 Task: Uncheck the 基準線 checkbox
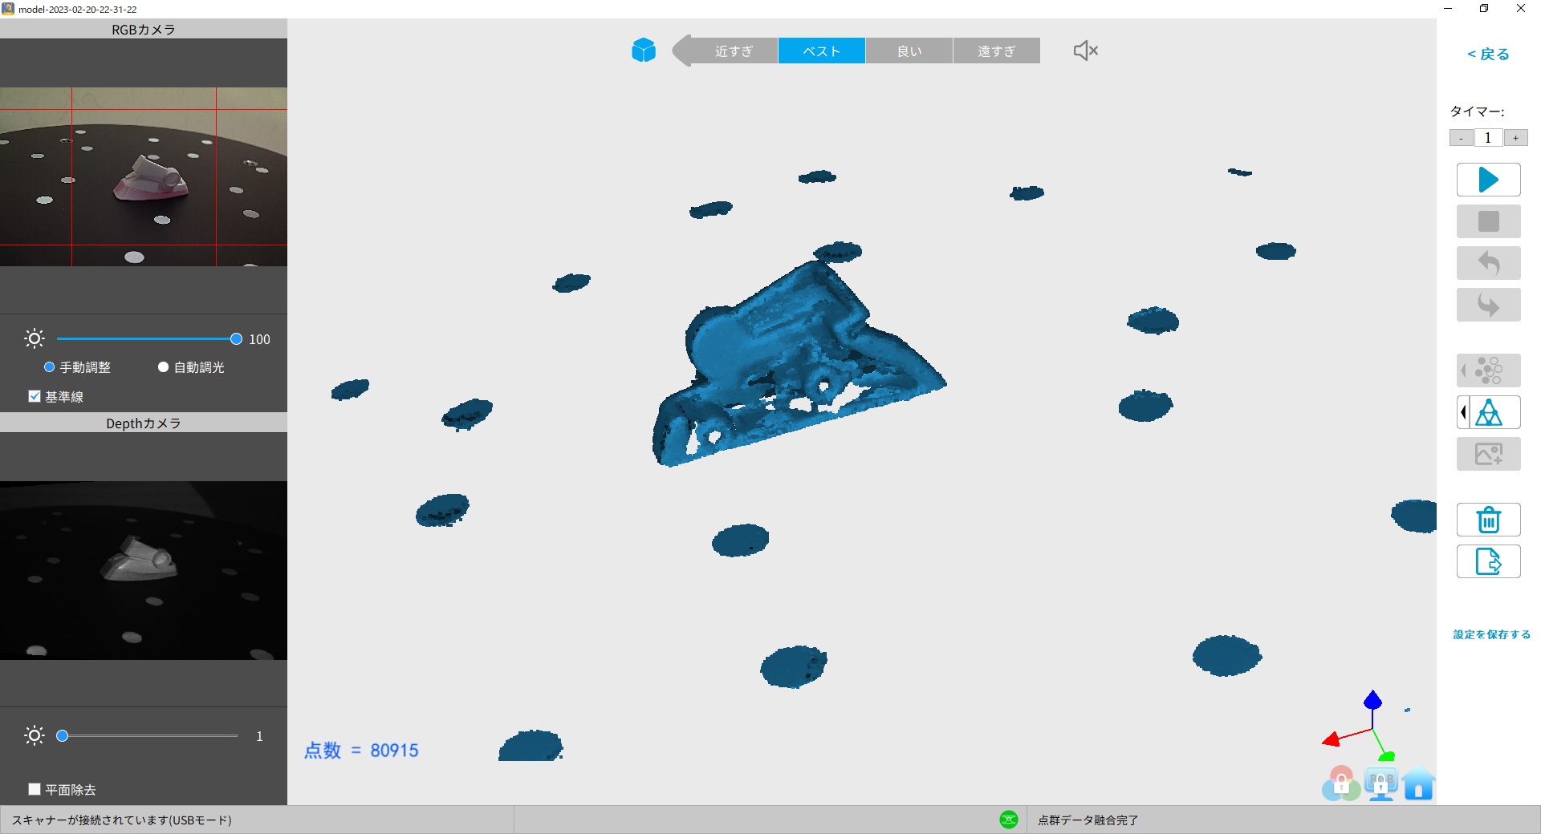(x=35, y=396)
